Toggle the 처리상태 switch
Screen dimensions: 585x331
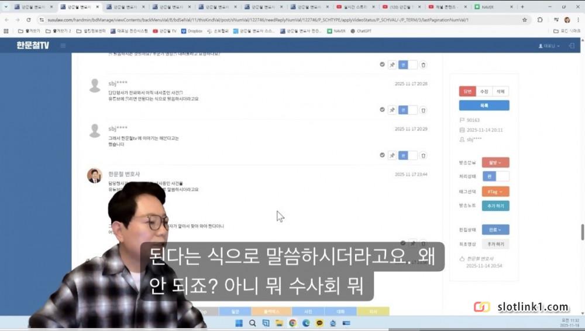click(495, 176)
